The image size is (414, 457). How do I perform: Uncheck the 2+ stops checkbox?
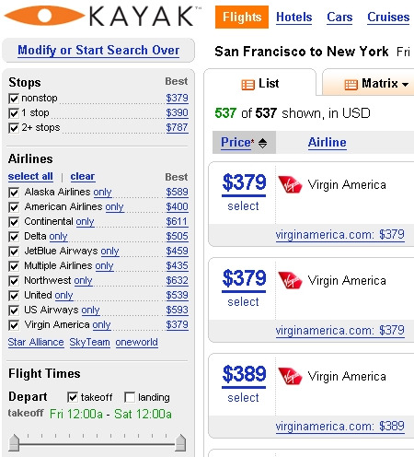(14, 128)
